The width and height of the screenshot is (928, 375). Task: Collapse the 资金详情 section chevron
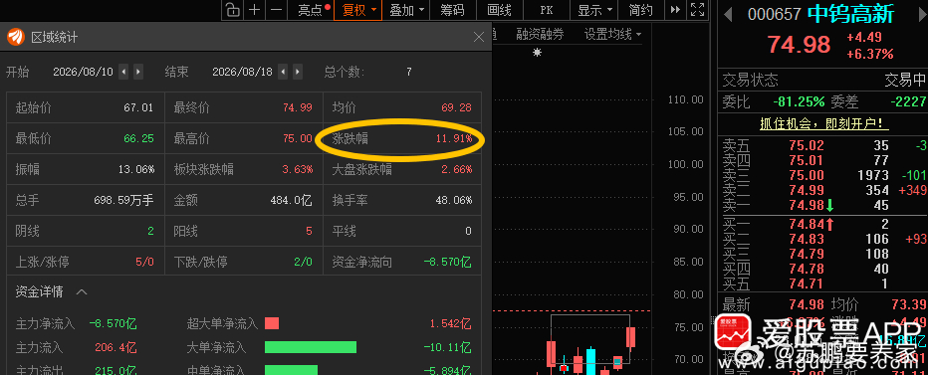click(x=83, y=292)
